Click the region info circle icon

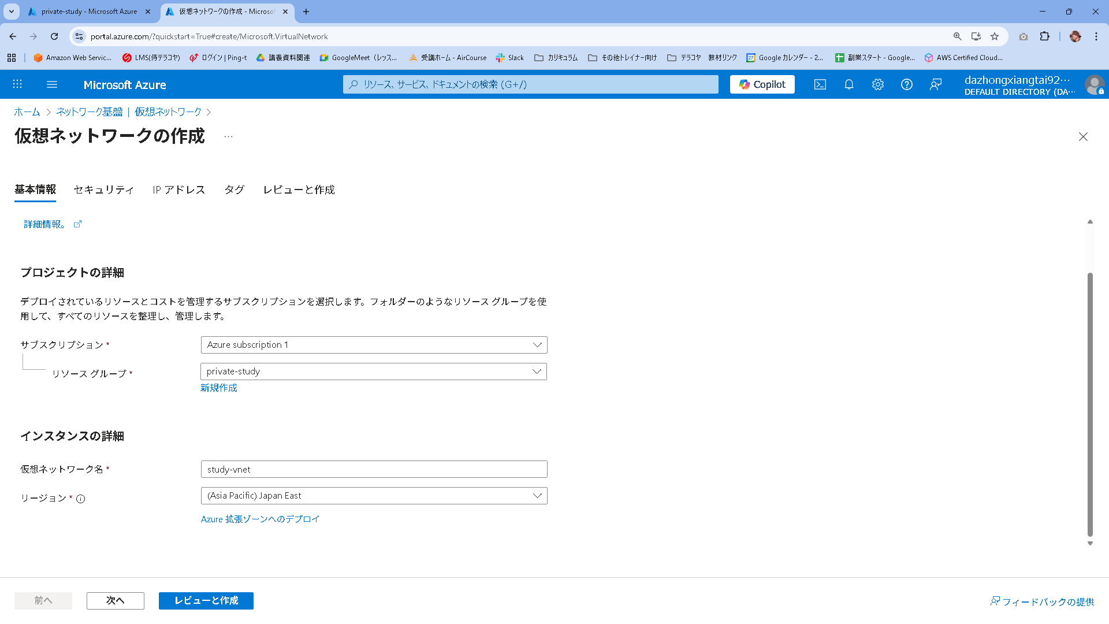pos(81,499)
